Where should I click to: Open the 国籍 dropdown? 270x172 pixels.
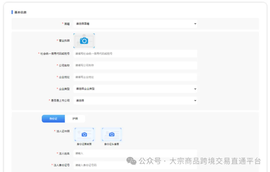(135, 24)
